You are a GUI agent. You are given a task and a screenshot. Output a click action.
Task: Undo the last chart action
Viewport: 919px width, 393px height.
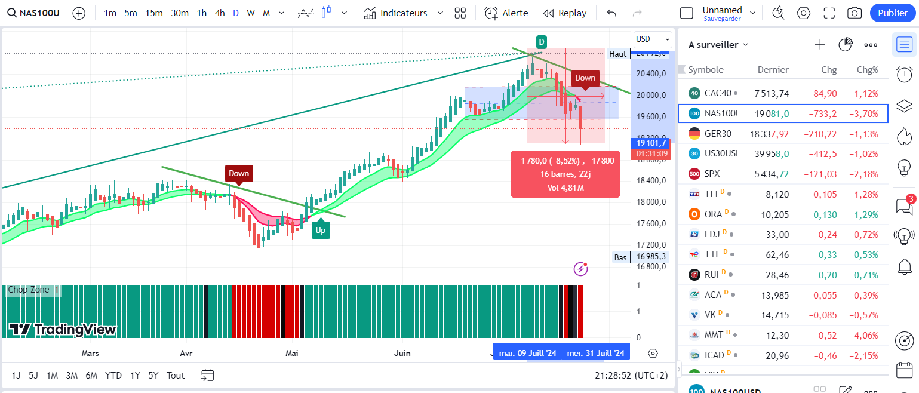coord(611,13)
